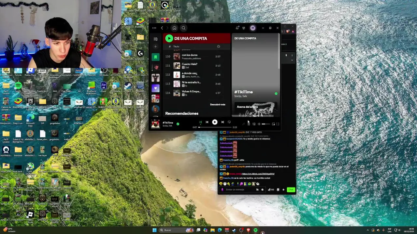Skip to next track
The image size is (417, 234).
pyautogui.click(x=223, y=122)
